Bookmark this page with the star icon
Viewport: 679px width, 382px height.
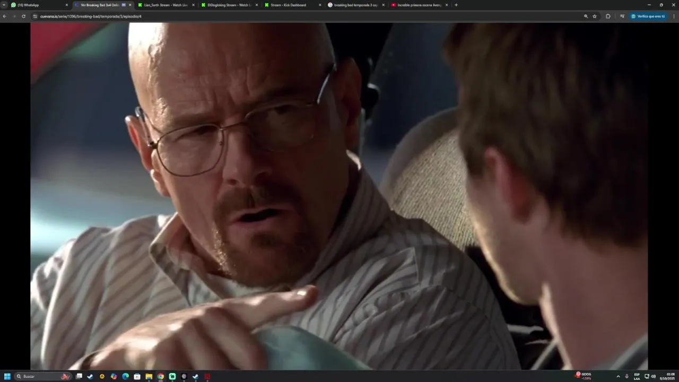pos(595,16)
